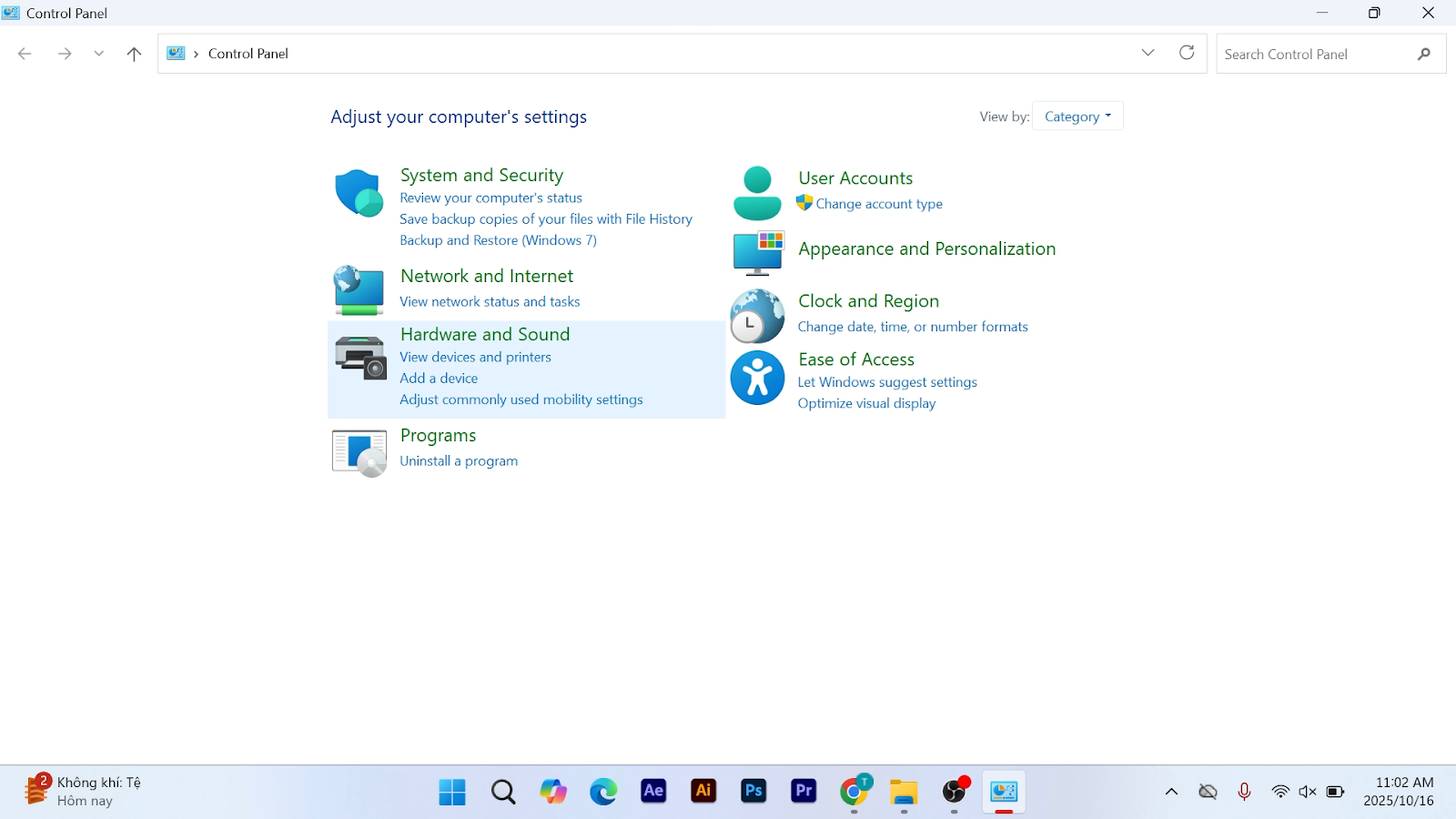
Task: Open the User Accounts person icon
Action: (757, 193)
